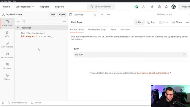Click the invite user icon
Image resolution: width=190 pixels, height=107 pixels.
143,7
